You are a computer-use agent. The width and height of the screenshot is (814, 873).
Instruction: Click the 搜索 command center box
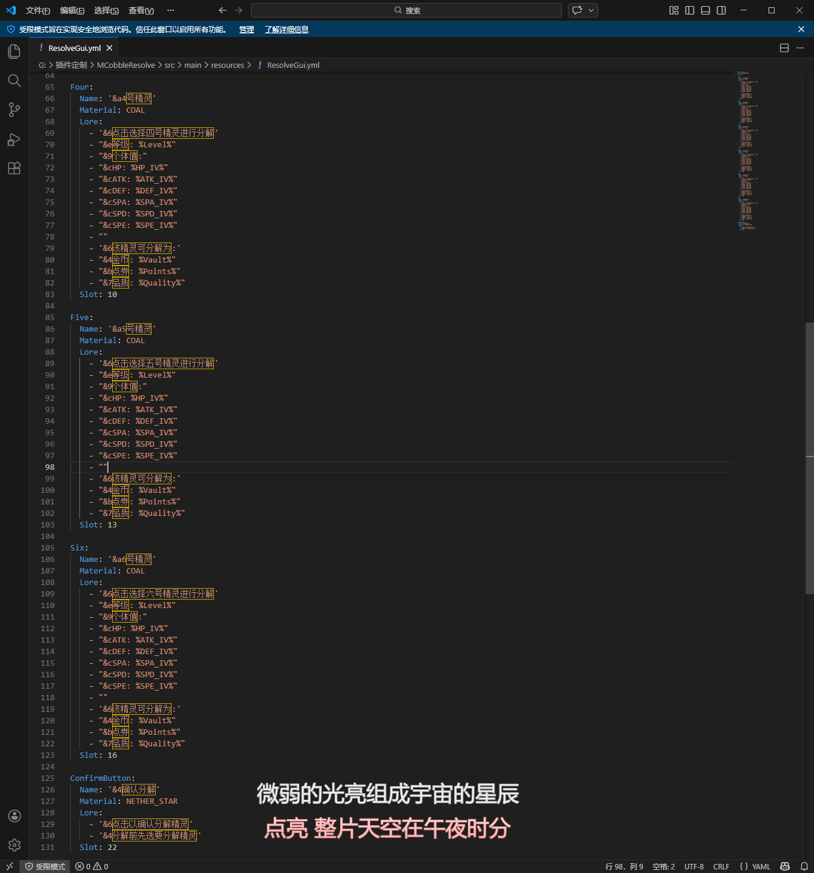tap(406, 10)
